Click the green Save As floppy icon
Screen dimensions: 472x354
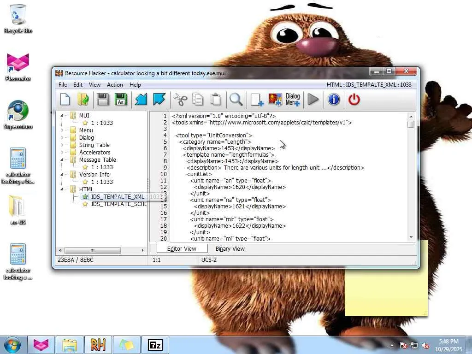121,100
